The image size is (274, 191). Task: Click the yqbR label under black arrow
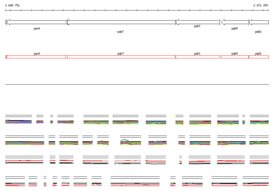234,28
